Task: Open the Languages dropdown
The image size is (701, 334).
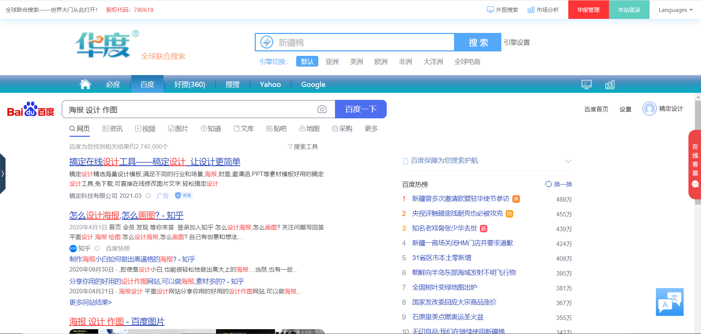Action: click(675, 10)
